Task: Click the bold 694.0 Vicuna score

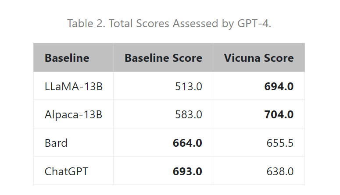Action: coord(279,86)
